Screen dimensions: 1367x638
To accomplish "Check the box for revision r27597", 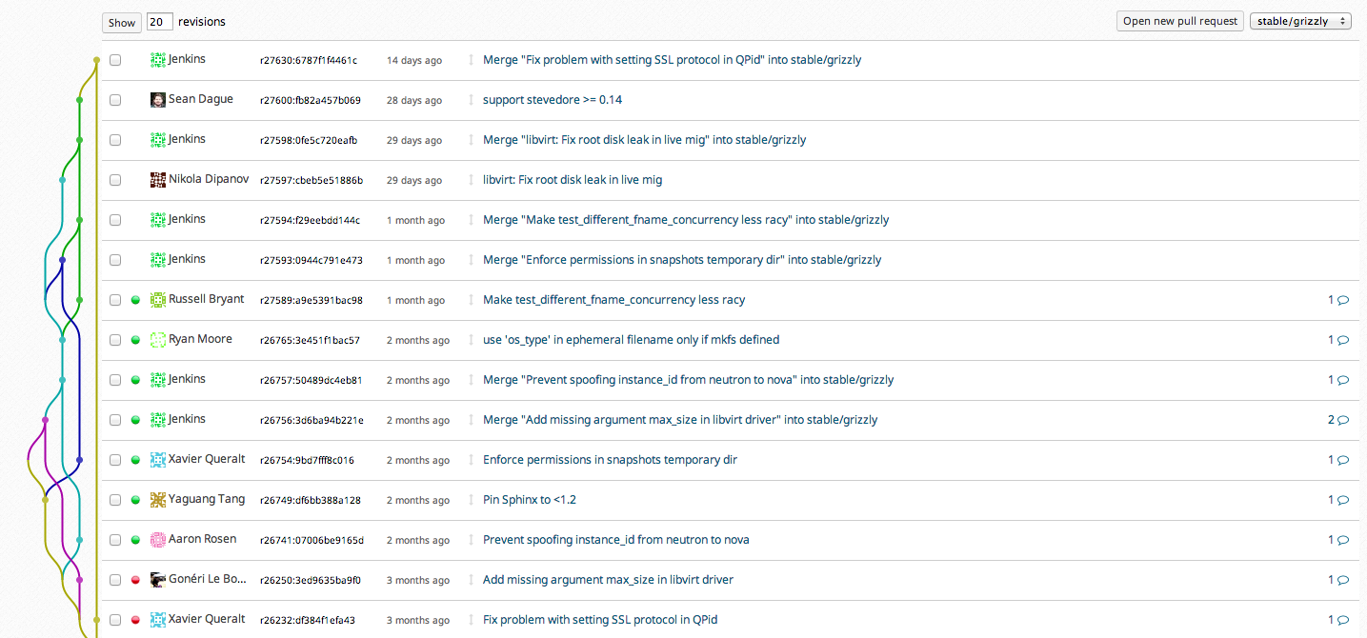I will [x=115, y=180].
